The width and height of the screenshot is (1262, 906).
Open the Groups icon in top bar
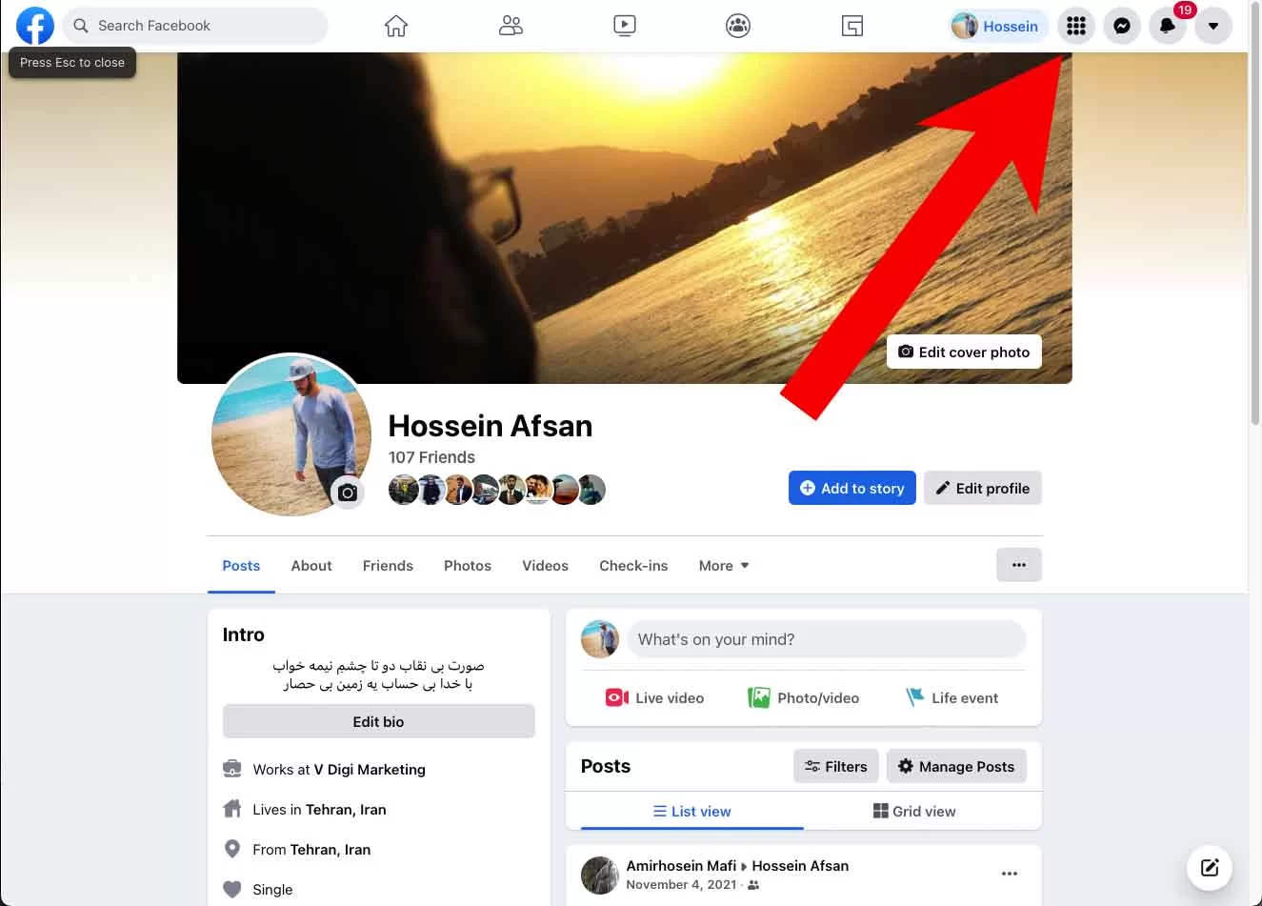(x=738, y=26)
